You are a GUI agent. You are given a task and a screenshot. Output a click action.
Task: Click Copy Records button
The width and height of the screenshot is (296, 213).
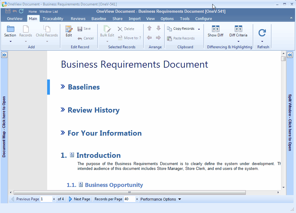pyautogui.click(x=181, y=29)
